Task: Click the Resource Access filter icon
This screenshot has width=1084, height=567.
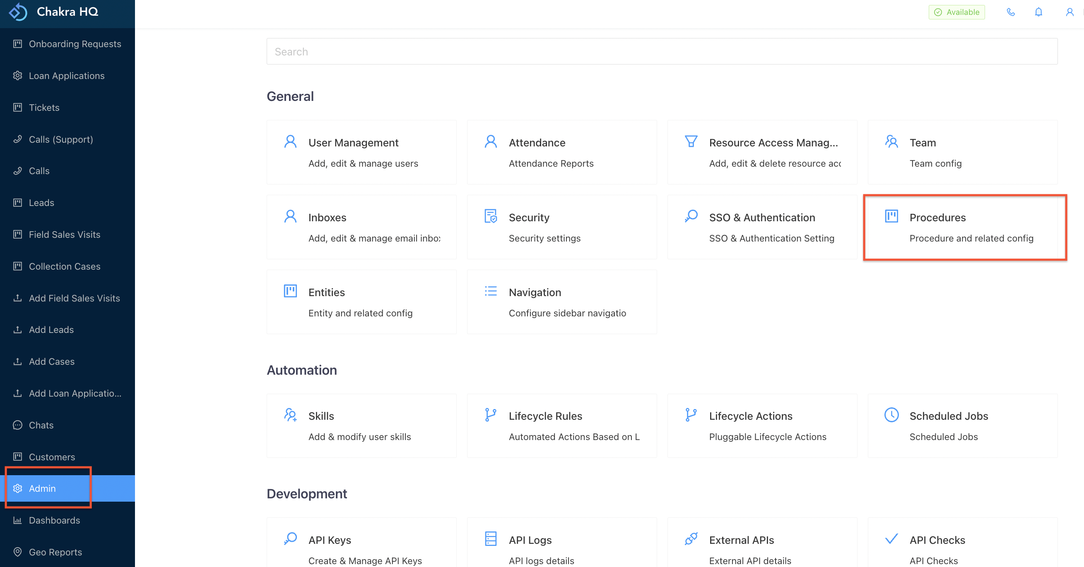Action: coord(691,141)
